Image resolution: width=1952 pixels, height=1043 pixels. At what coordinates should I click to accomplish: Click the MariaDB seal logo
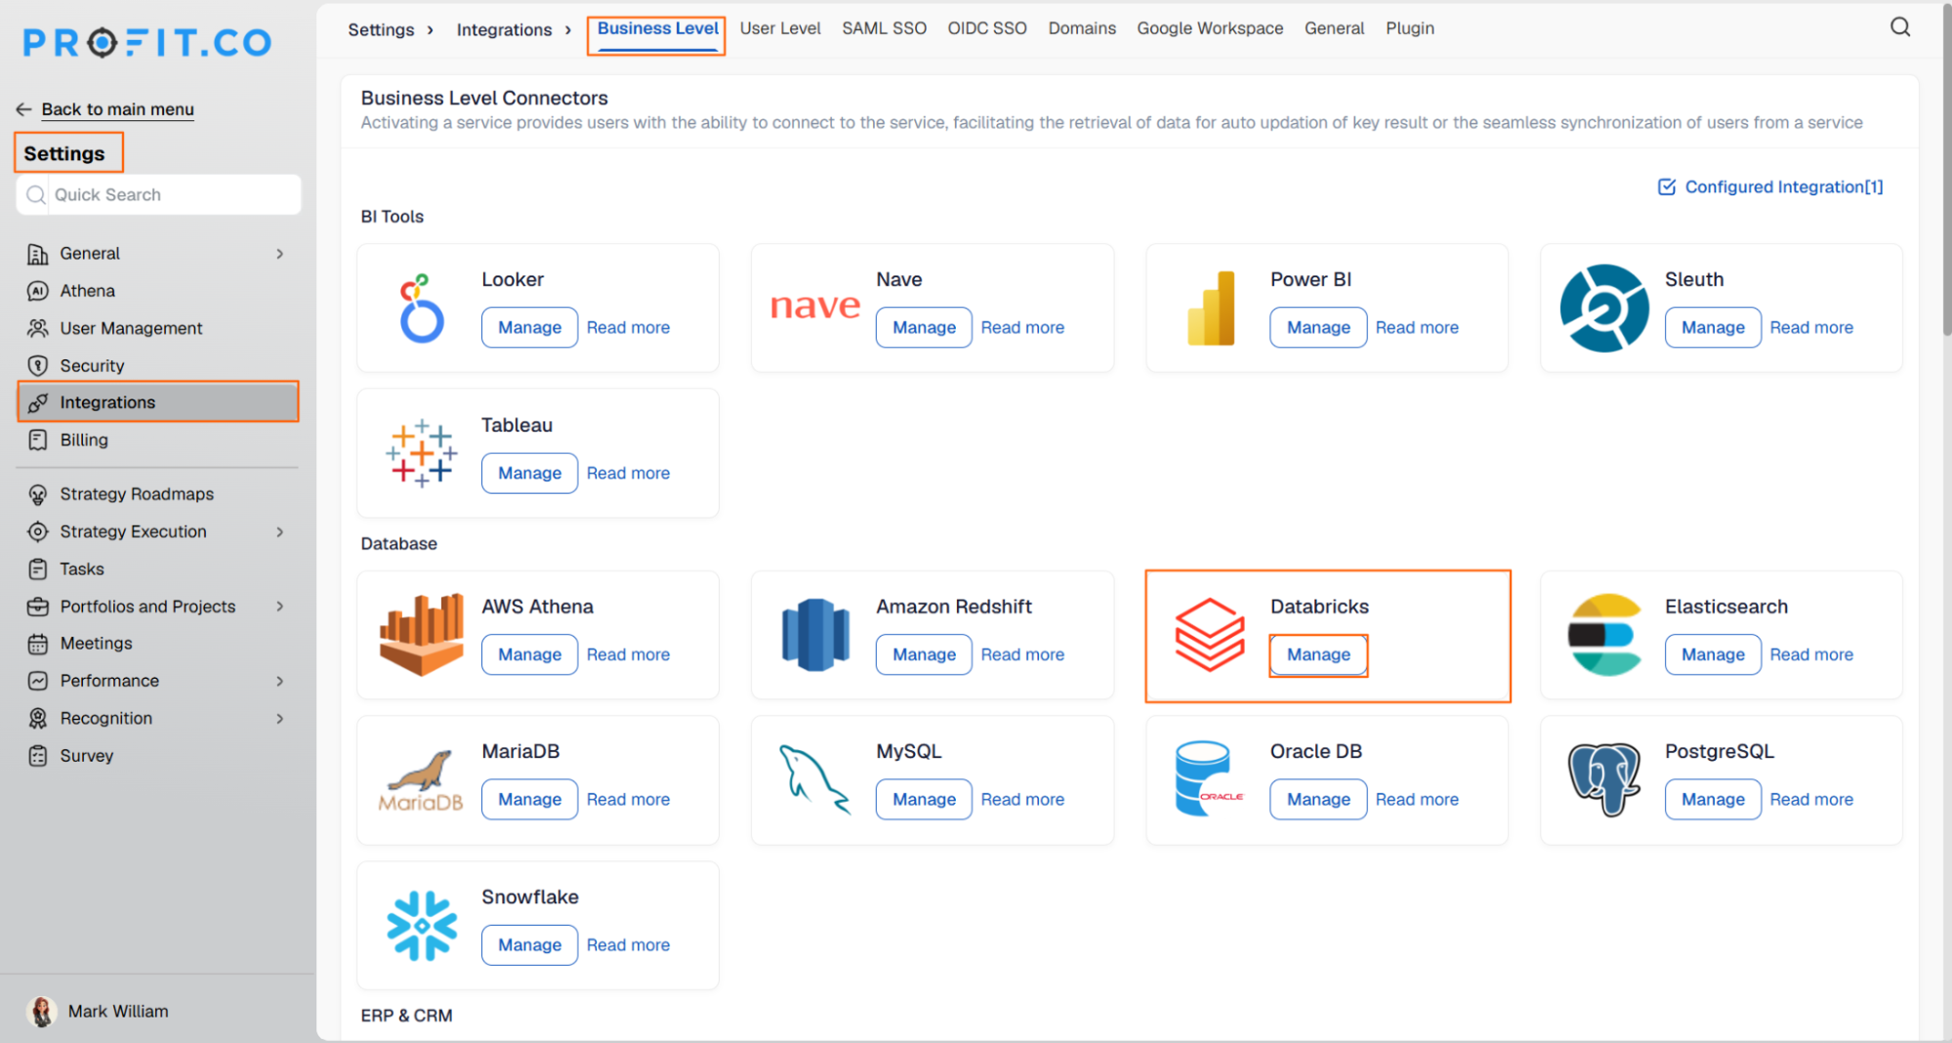coord(421,781)
